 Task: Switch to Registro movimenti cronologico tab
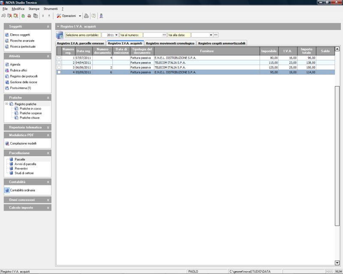[171, 43]
